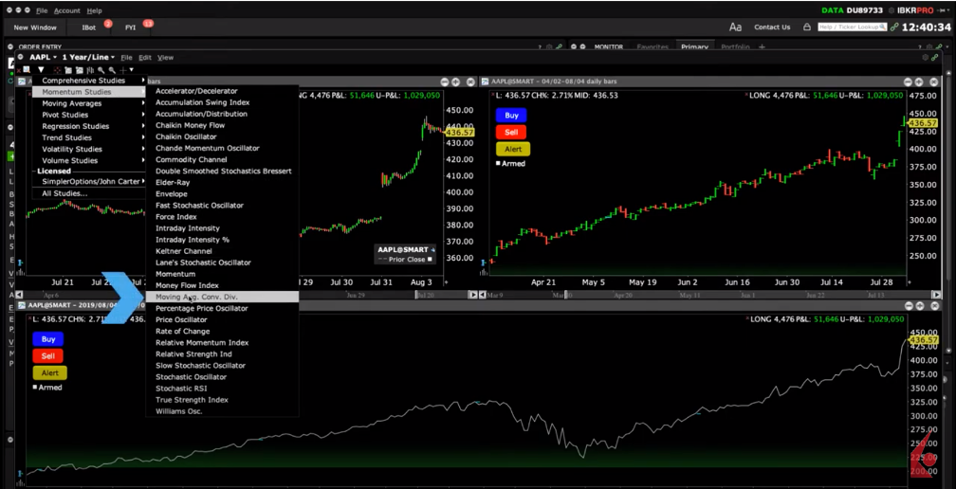Click the red Sell button in daily bars chart
This screenshot has width=956, height=489.
[511, 132]
